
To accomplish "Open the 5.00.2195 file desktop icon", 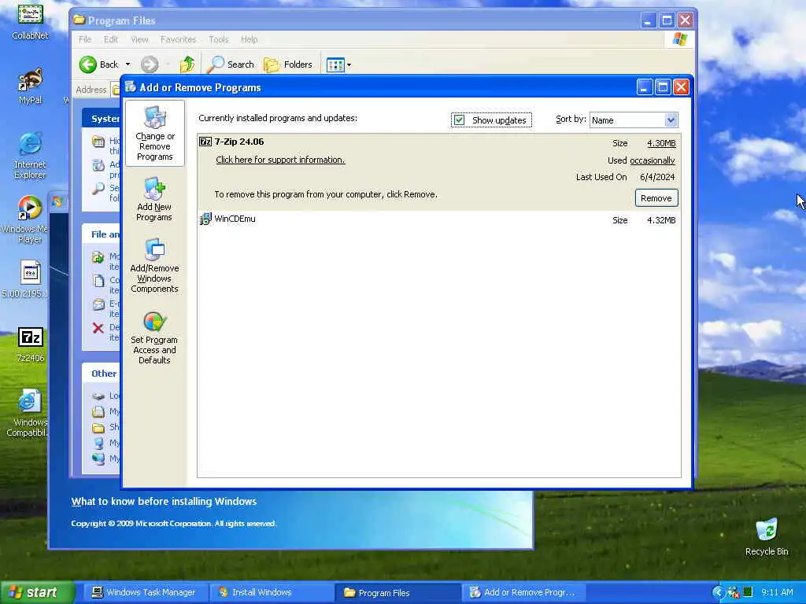I will 29,279.
